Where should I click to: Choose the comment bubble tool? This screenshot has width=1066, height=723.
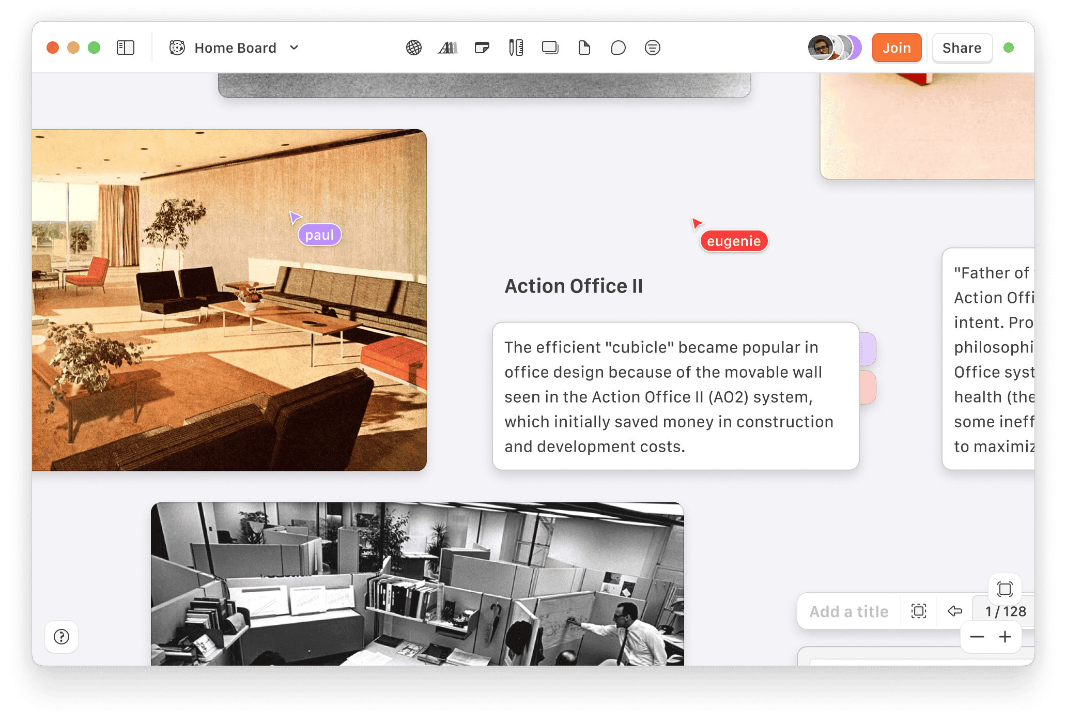[x=618, y=48]
